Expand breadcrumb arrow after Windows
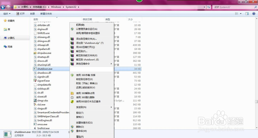Viewport: 258px width, 138px height. [x=63, y=7]
